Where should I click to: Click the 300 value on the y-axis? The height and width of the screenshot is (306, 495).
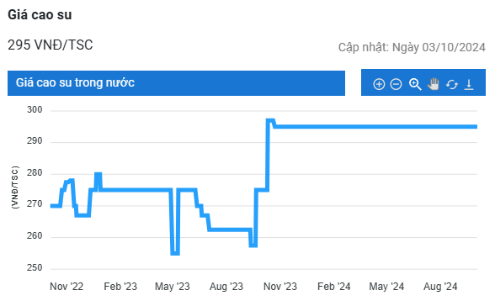pos(35,109)
